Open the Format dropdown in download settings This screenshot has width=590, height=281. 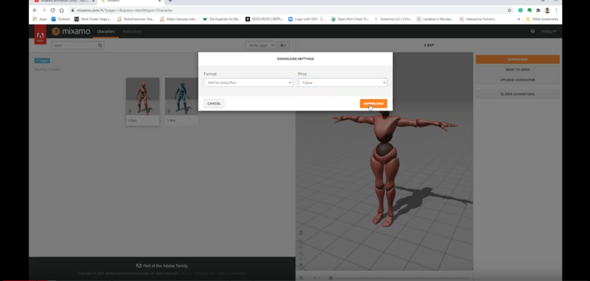pos(248,83)
